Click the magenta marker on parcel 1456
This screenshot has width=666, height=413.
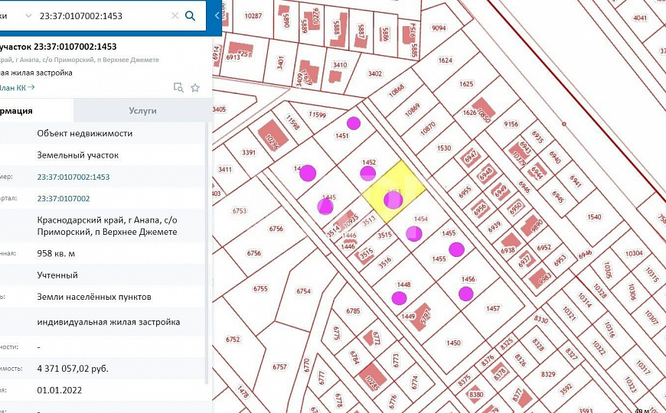click(x=465, y=294)
